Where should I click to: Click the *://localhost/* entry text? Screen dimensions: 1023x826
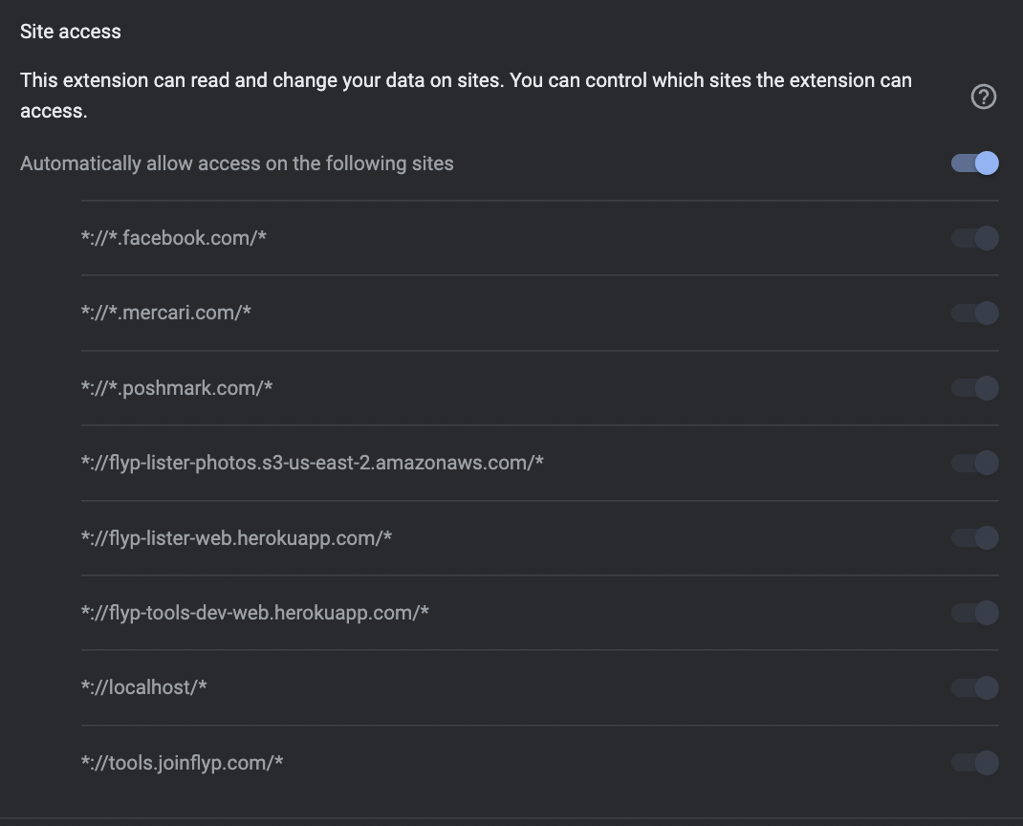click(143, 687)
